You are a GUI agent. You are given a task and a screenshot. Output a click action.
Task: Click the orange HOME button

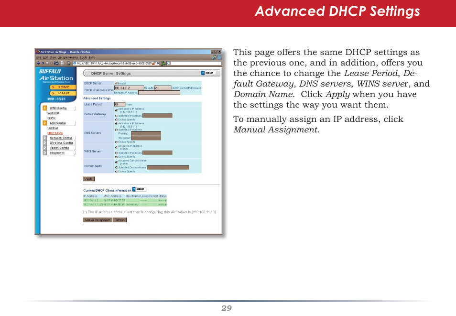(63, 87)
